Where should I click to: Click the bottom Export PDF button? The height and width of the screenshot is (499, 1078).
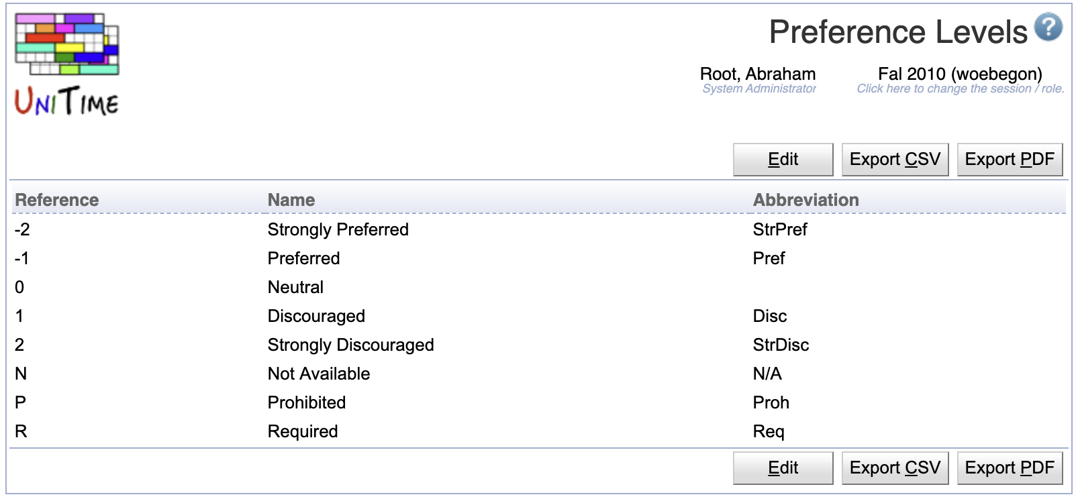point(1010,467)
